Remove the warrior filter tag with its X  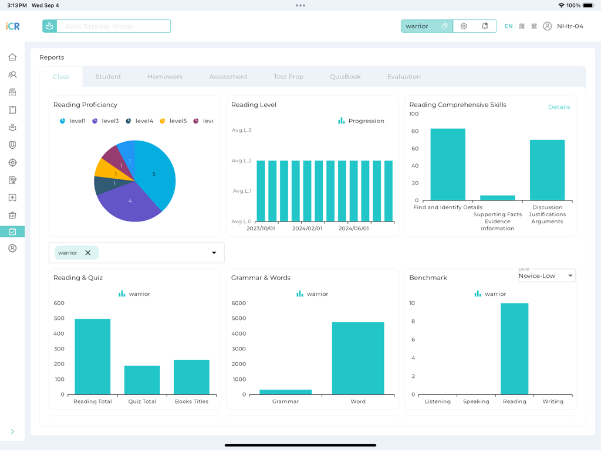coord(88,253)
